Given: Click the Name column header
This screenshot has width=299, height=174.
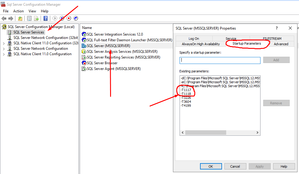Looking at the screenshot, I should click(x=87, y=28).
